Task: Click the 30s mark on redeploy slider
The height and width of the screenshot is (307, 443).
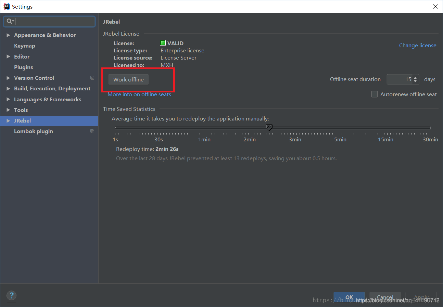Action: (159, 140)
